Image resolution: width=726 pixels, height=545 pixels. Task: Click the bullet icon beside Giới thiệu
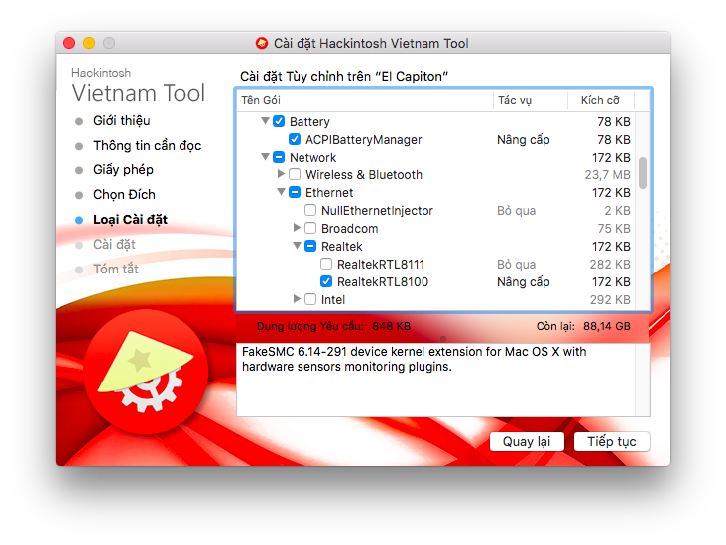79,121
